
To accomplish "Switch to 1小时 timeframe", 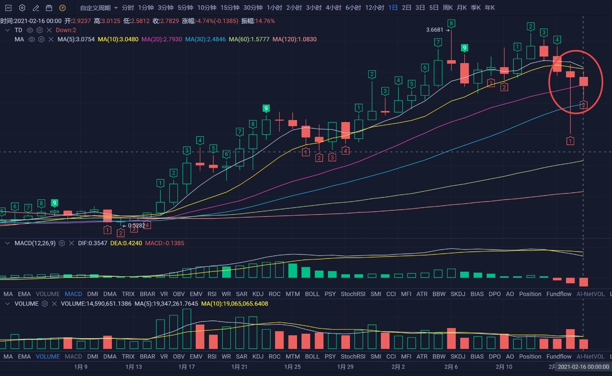I will pyautogui.click(x=275, y=8).
